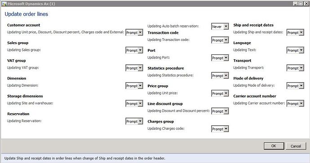Open the Price group Unit price dropdown

point(220,94)
